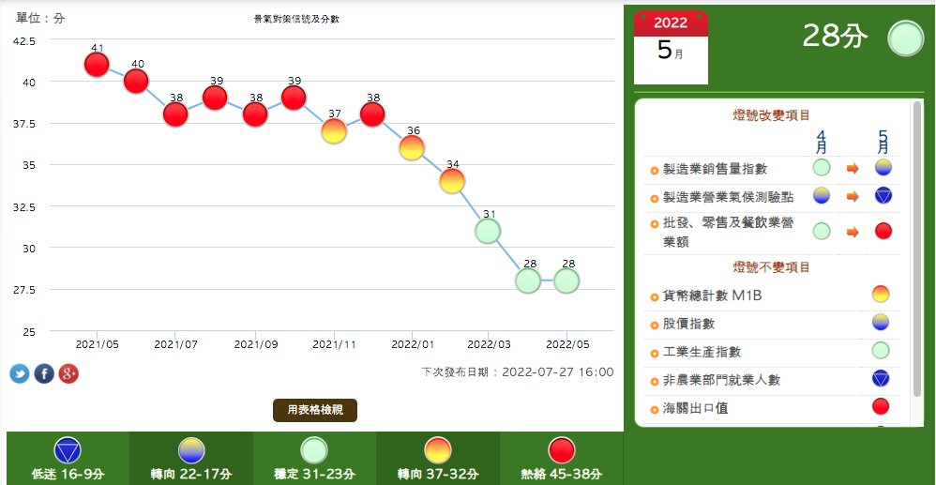Click 製造業營業氣候測驗點 April yellow-blue light
The width and height of the screenshot is (936, 485).
point(822,195)
